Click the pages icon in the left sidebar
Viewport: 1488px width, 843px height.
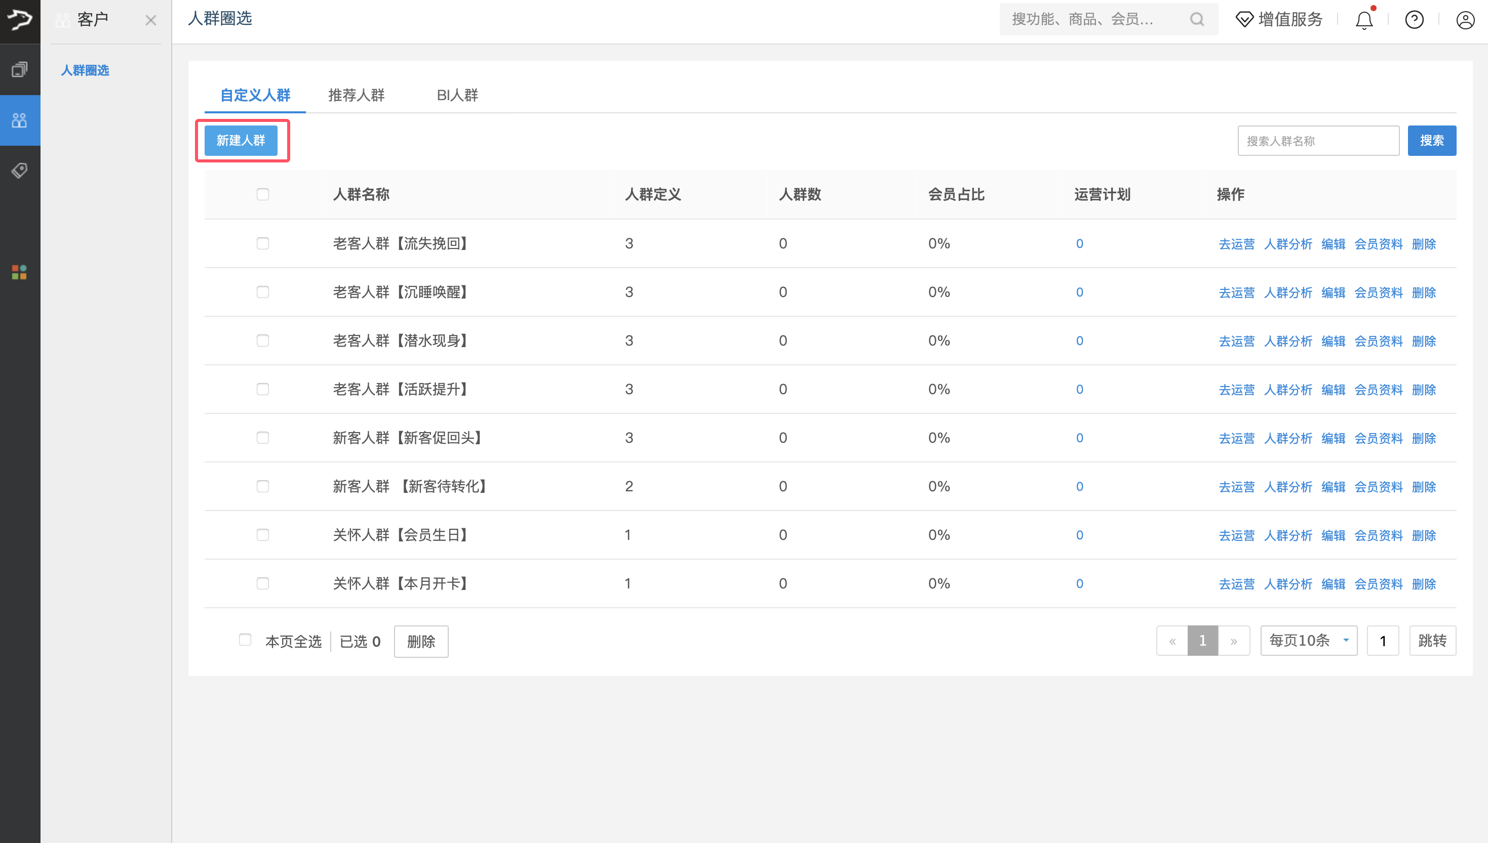coord(20,69)
